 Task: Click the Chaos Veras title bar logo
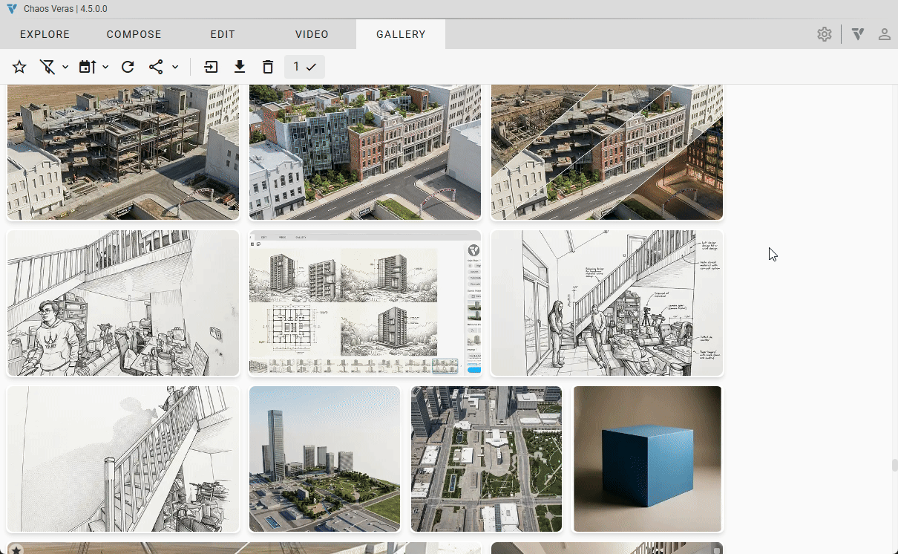pyautogui.click(x=11, y=9)
